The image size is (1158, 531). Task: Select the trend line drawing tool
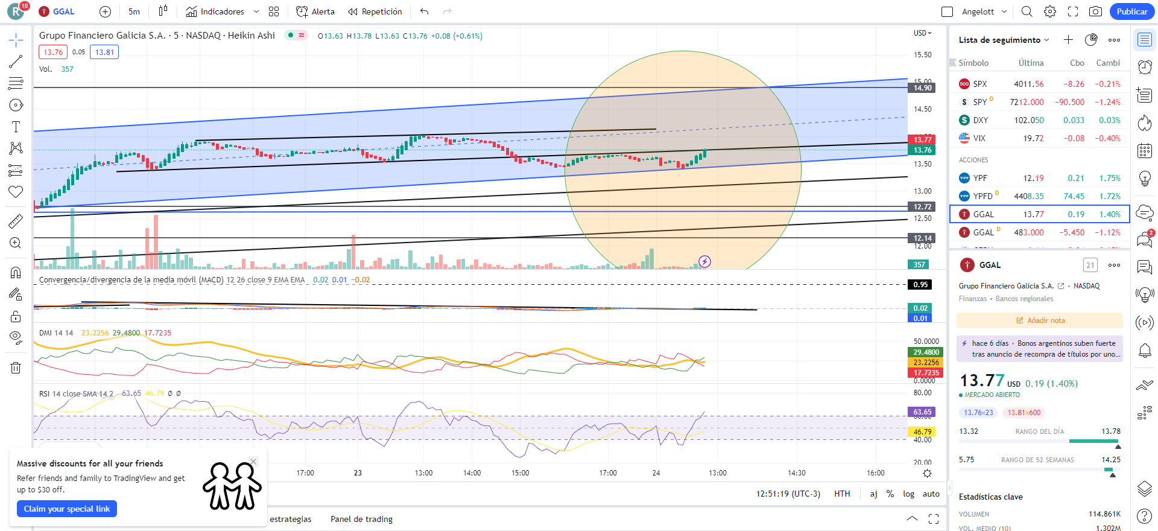(16, 62)
